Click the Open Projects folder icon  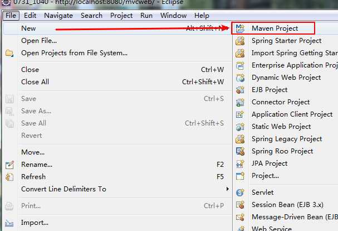pyautogui.click(x=9, y=53)
